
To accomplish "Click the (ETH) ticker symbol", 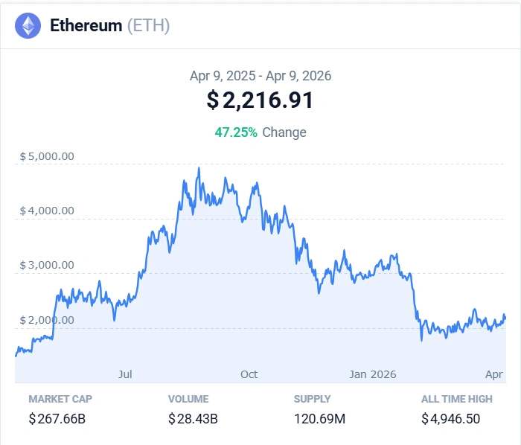I will tap(148, 26).
